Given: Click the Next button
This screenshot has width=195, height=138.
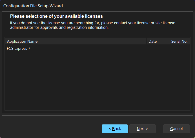Looking at the screenshot, I should pos(142,129).
